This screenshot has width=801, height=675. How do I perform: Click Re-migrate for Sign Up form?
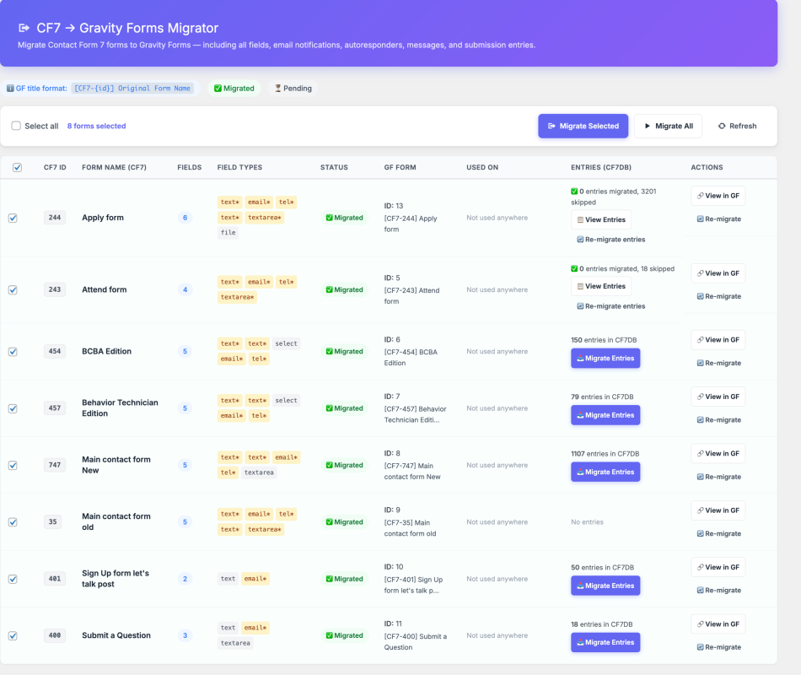[x=718, y=591]
